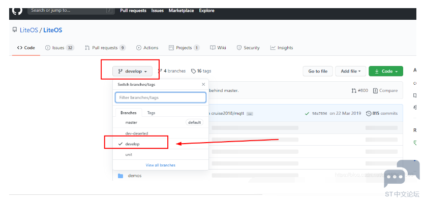
Task: Open the Explore page
Action: click(x=206, y=11)
